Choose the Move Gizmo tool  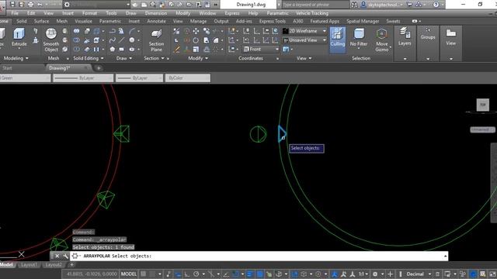coord(381,40)
